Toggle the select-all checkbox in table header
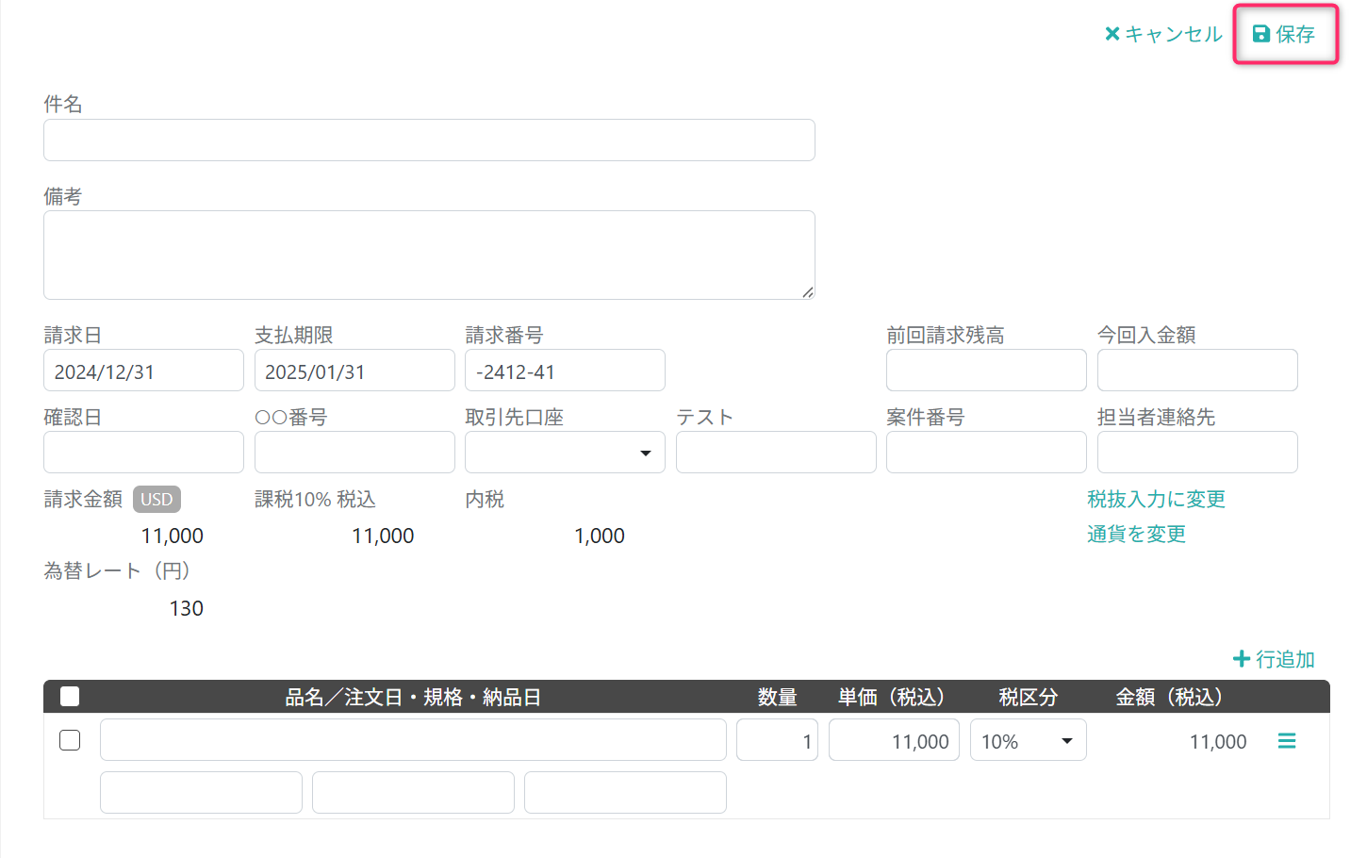The width and height of the screenshot is (1367, 858). tap(70, 697)
